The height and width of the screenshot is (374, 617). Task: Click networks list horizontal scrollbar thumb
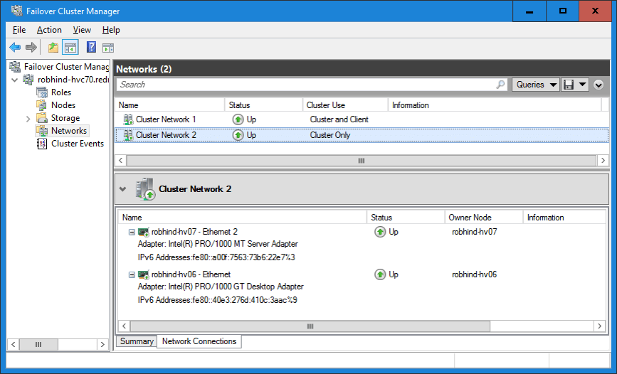[362, 161]
